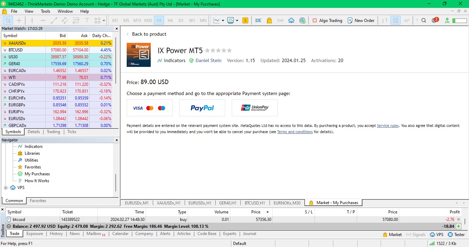Go back to product page
Viewport: 469px width, 247px height.
pos(147,34)
